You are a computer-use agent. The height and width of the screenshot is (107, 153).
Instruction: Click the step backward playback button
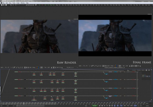coord(102,106)
